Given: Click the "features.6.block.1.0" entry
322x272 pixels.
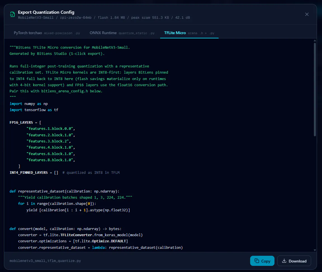Looking at the screenshot, I should coord(51,154).
